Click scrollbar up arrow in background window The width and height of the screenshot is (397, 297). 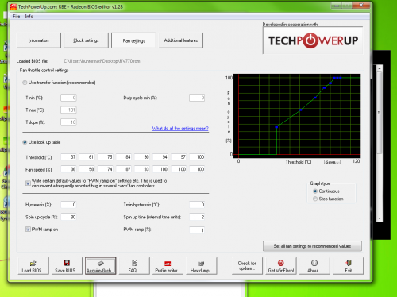(x=380, y=68)
